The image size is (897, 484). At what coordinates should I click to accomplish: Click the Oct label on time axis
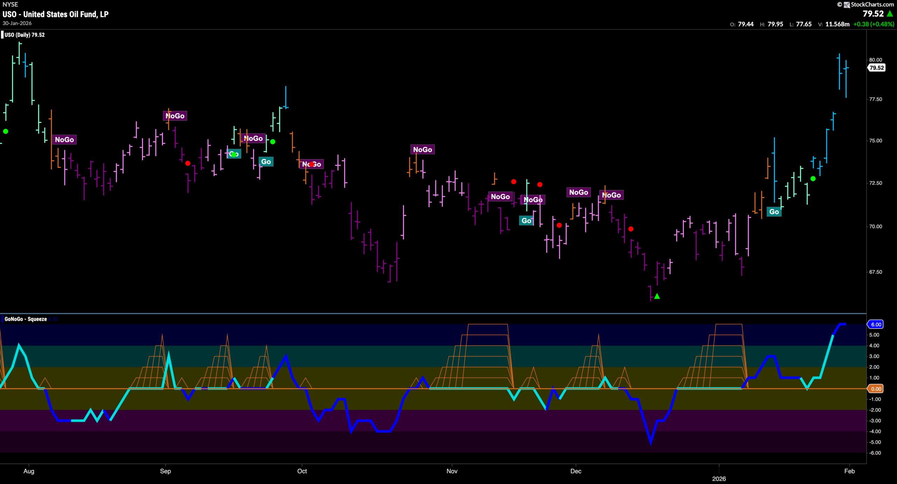click(302, 471)
